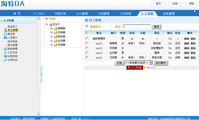Screen dimensions: 199x120
Task: Click the blue plus icon beside 添加员工
Action: (x=87, y=26)
